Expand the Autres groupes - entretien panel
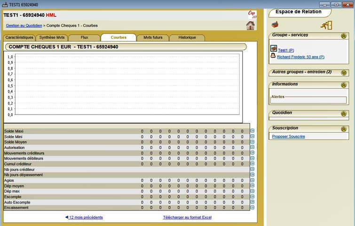This screenshot has width=355, height=226. point(344,72)
